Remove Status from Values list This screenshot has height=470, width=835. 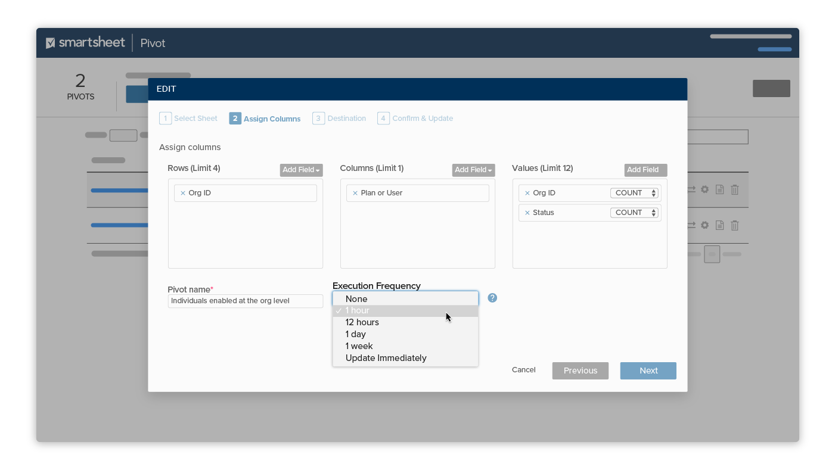(x=527, y=213)
